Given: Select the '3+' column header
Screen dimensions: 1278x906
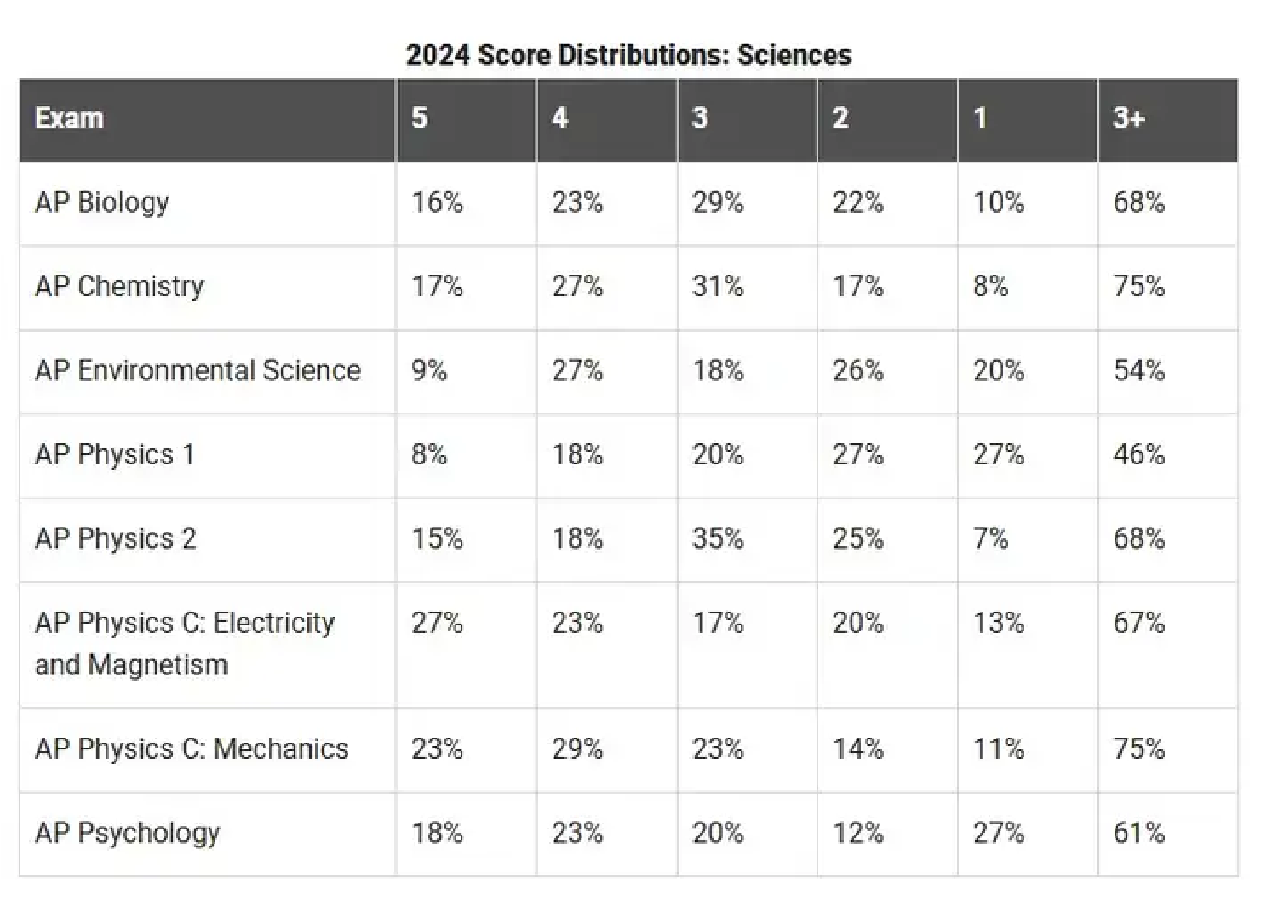Looking at the screenshot, I should (x=1128, y=117).
